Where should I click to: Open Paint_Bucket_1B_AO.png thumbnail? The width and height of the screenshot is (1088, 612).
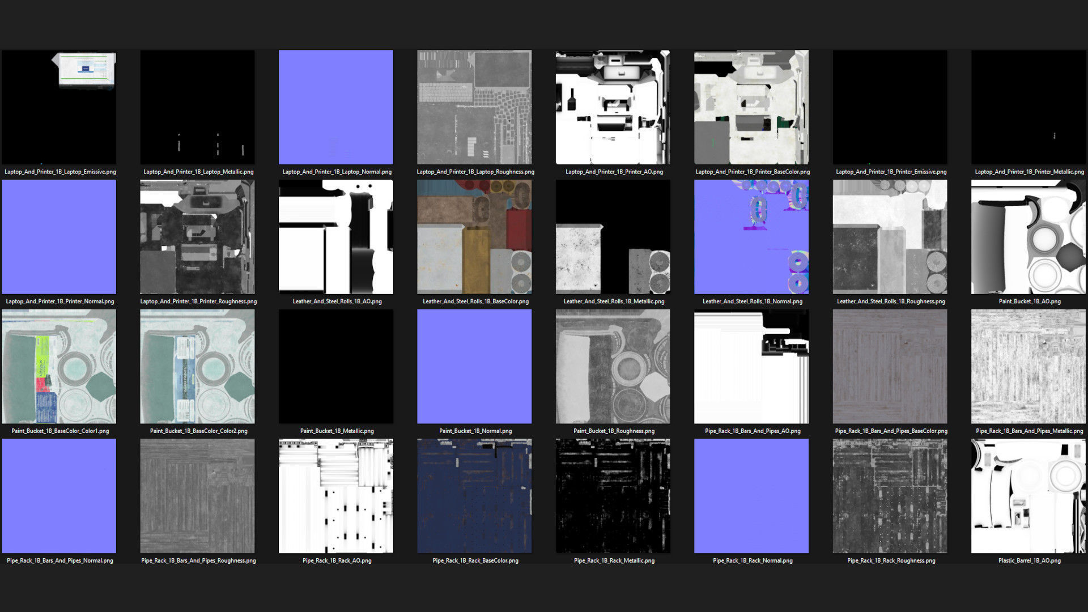click(1028, 237)
